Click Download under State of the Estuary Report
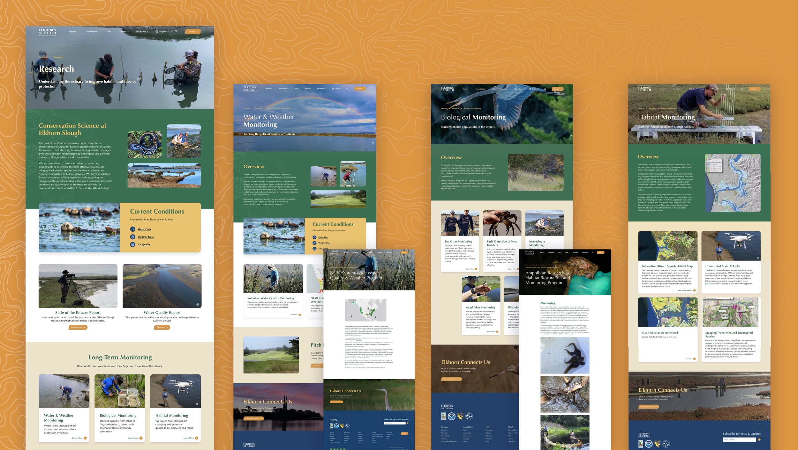 [78, 327]
